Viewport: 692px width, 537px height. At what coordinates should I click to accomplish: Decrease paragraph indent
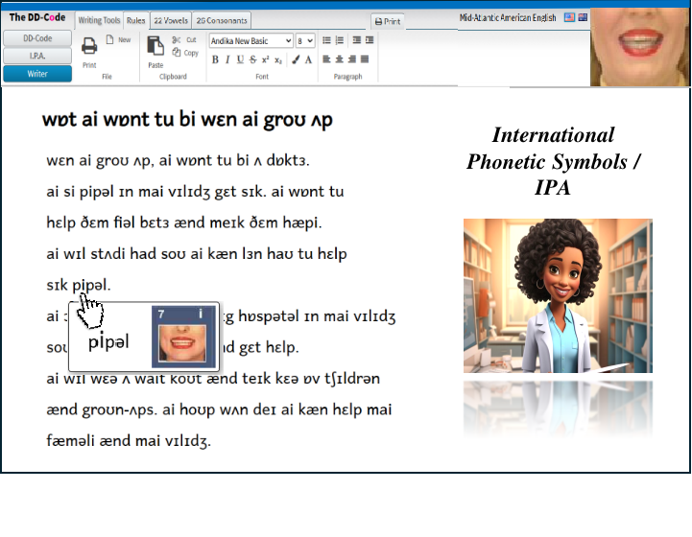pos(357,40)
